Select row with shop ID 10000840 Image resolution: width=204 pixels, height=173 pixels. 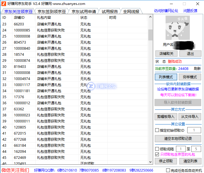coord(74,49)
